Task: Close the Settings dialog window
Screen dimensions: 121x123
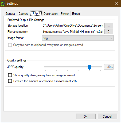Action: [117, 3]
